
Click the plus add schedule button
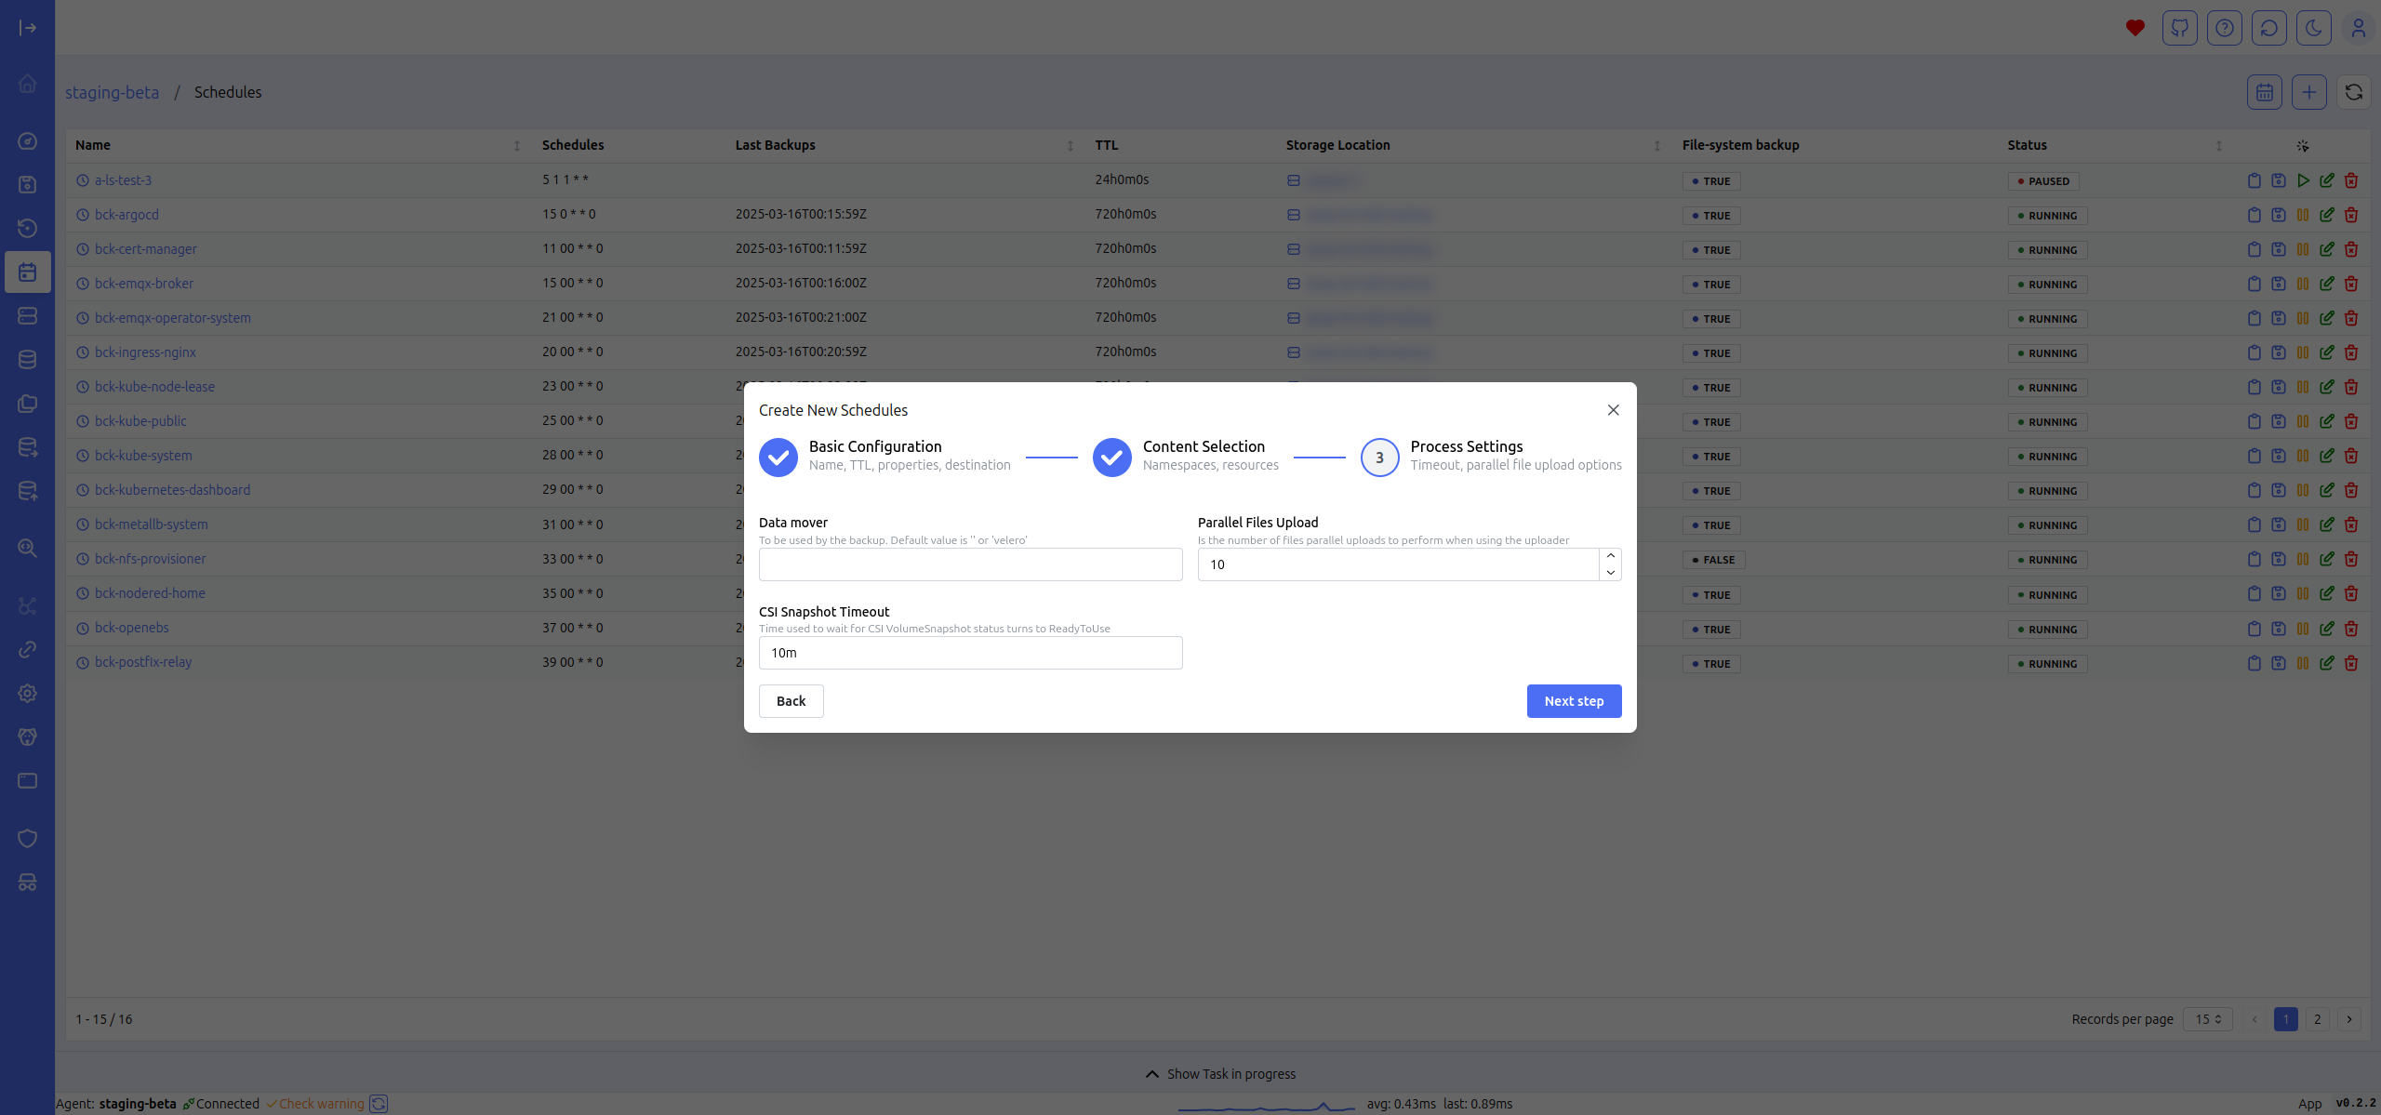pos(2309,92)
